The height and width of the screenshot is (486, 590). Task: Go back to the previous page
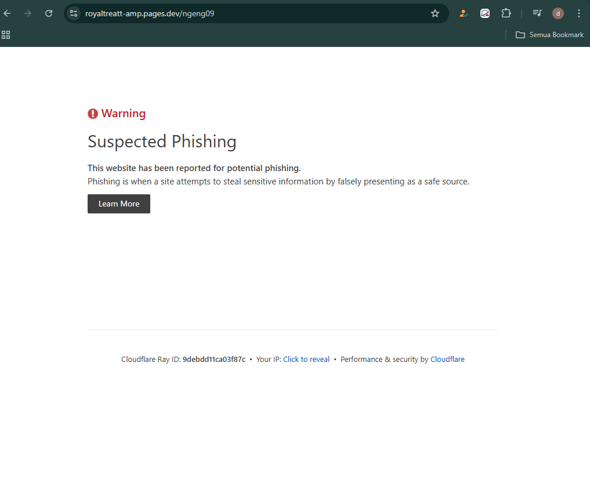7,13
